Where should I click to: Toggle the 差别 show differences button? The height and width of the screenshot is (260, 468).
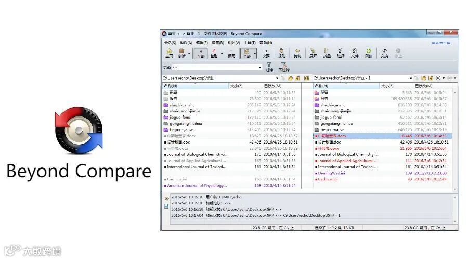[x=214, y=54]
